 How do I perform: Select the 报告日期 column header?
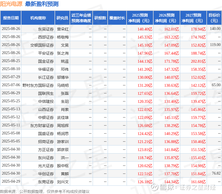11,18
